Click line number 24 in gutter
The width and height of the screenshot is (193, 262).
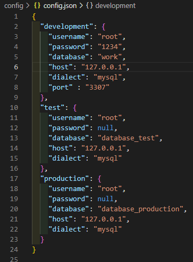[x=14, y=250]
